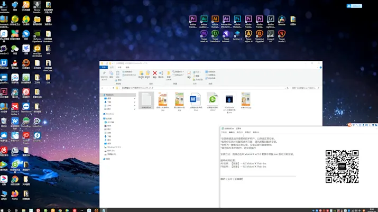Launch the Adobe Photoshop desktop icon
The width and height of the screenshot is (378, 212).
pyautogui.click(x=237, y=20)
